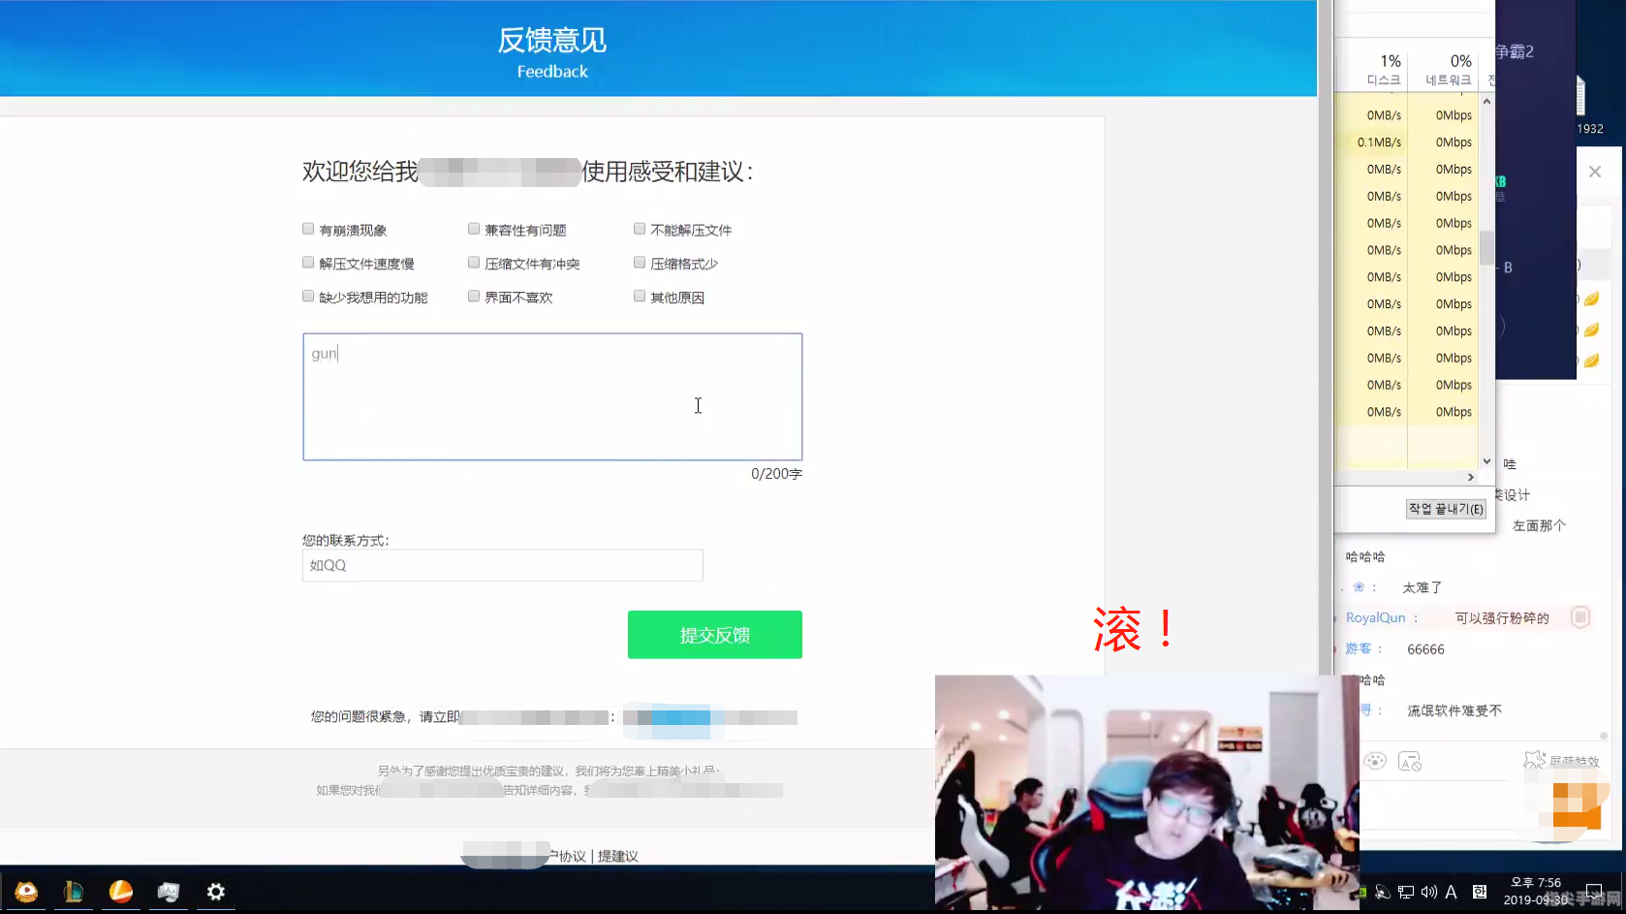Click the tray icon left of the network icon
1626x914 pixels.
[x=1383, y=893]
